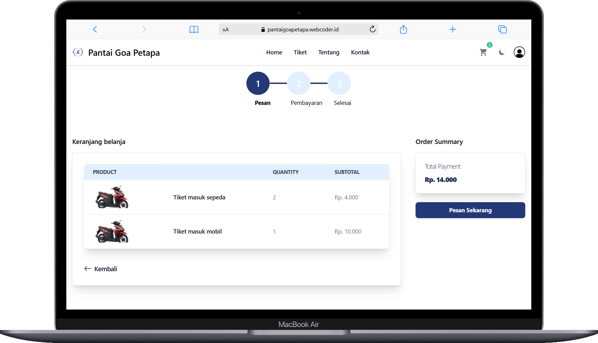Open the browser bookmarks book icon
The height and width of the screenshot is (343, 598).
[x=194, y=29]
